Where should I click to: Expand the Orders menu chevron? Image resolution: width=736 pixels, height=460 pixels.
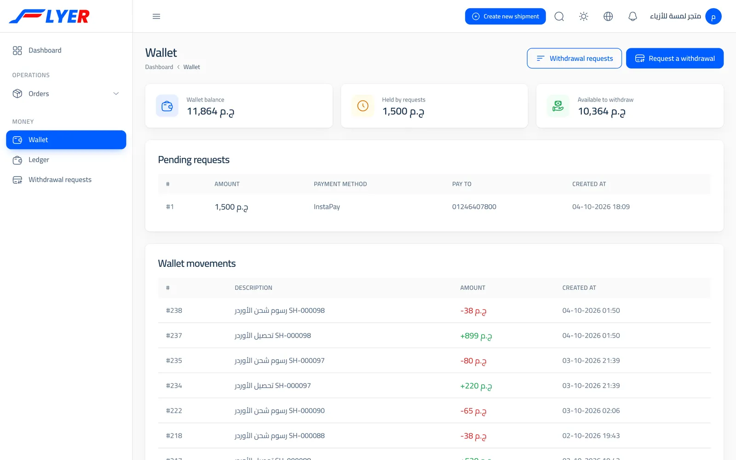click(116, 94)
